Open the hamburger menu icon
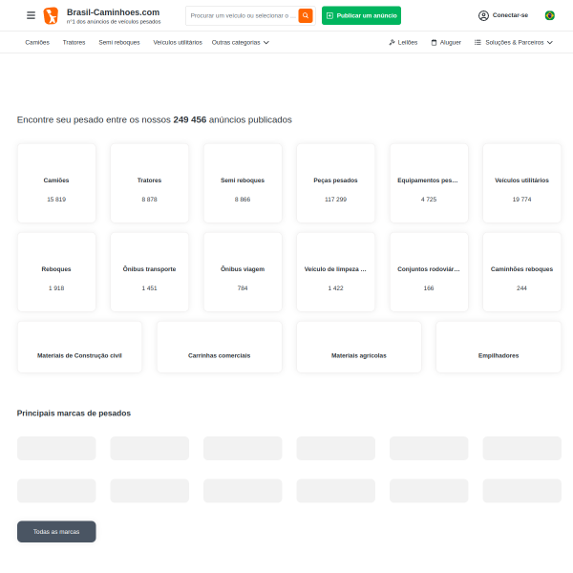 click(x=32, y=15)
